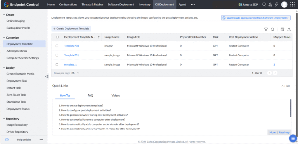Open the Configurations menu
298x144 pixels.
(x=68, y=5)
